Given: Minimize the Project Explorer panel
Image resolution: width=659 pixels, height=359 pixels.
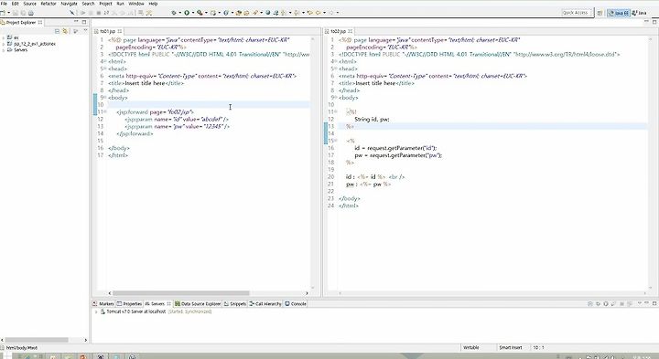Looking at the screenshot, I should tap(76, 22).
